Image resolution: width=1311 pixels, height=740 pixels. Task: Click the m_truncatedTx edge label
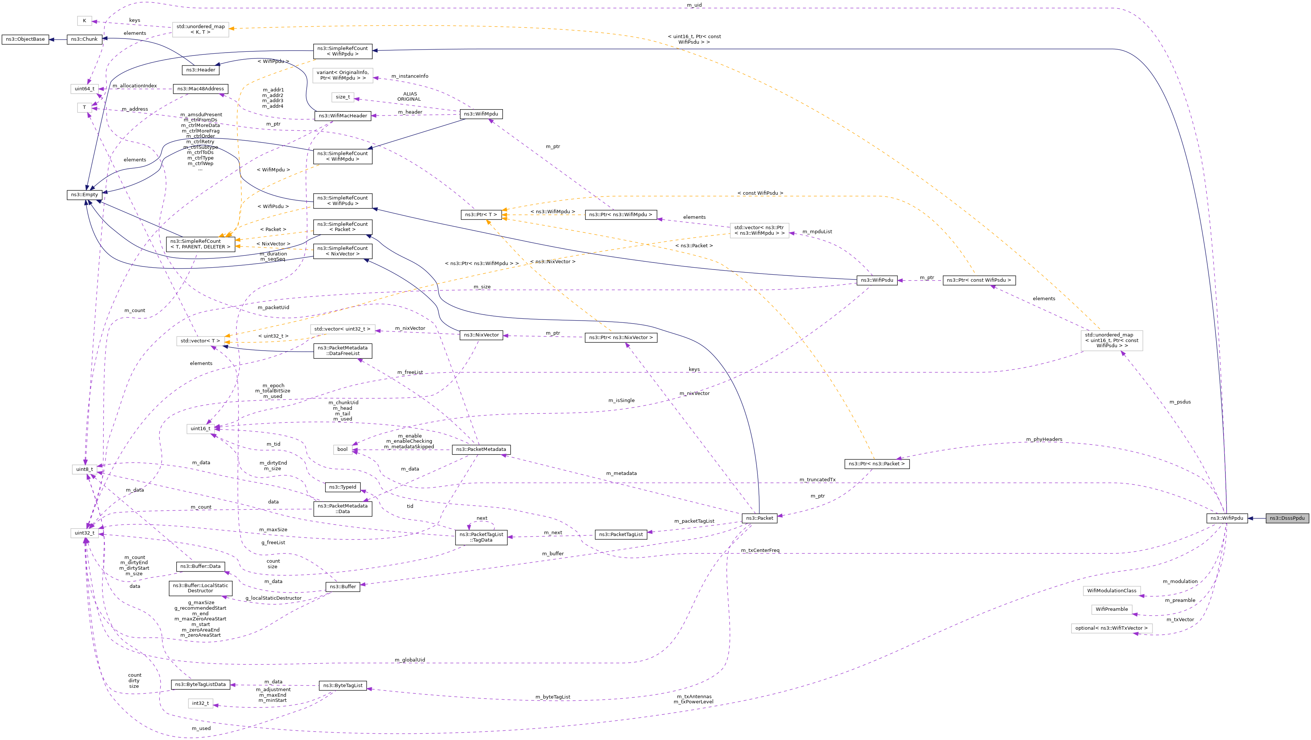tap(817, 480)
